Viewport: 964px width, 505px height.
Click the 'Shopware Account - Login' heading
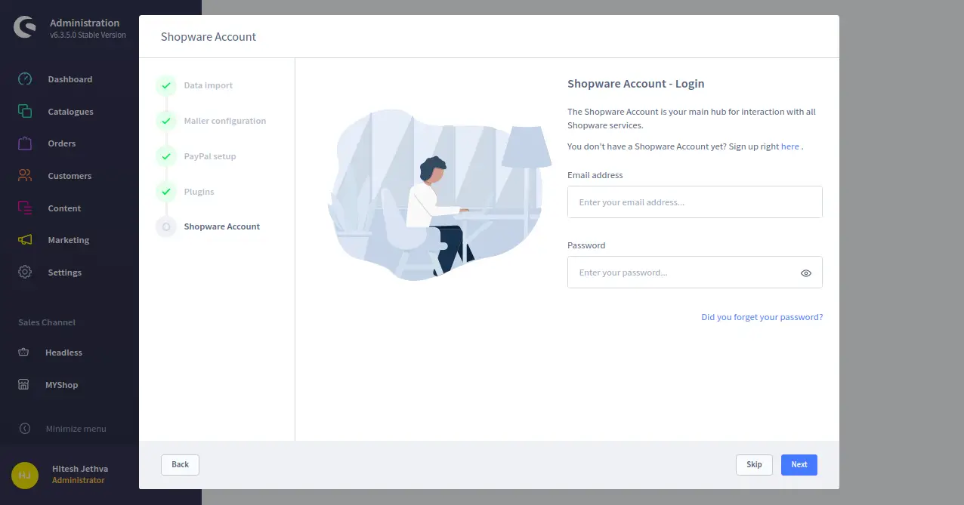coord(636,84)
